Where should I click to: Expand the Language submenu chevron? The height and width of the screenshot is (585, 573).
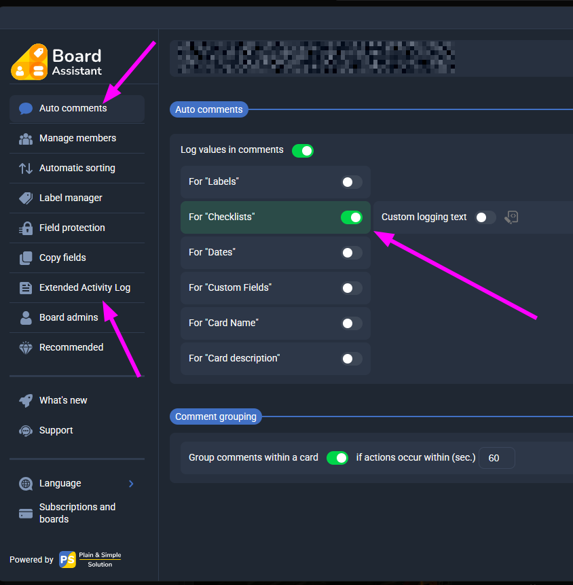pos(131,484)
